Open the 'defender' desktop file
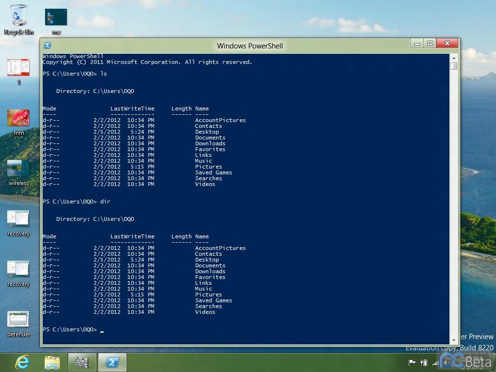Viewport: 496px width, 372px height. click(18, 320)
